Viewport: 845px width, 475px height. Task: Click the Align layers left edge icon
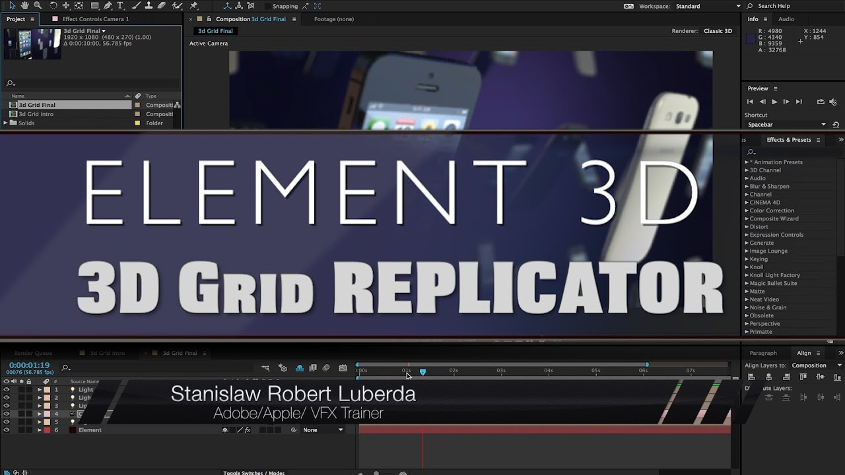click(x=751, y=377)
